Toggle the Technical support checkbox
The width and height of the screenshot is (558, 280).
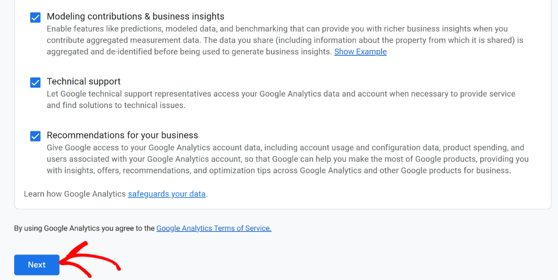tap(35, 82)
